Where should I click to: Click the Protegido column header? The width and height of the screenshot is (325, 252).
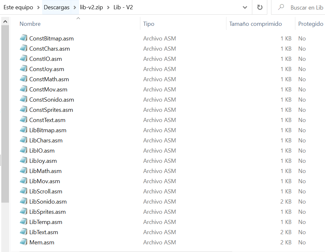point(310,24)
